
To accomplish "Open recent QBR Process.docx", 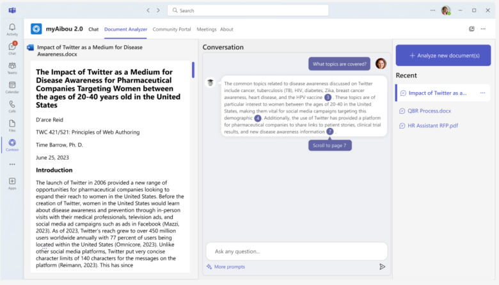I will (429, 111).
